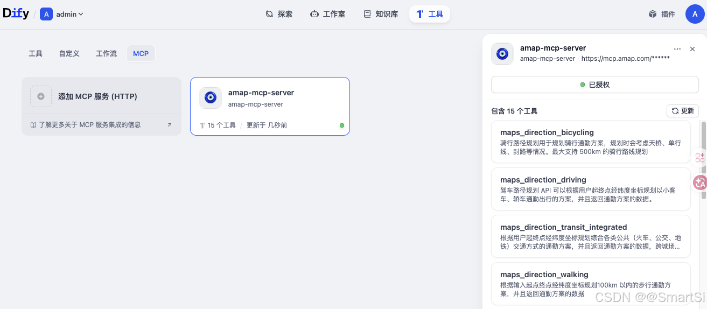Click the pink grid extension icon

700,158
